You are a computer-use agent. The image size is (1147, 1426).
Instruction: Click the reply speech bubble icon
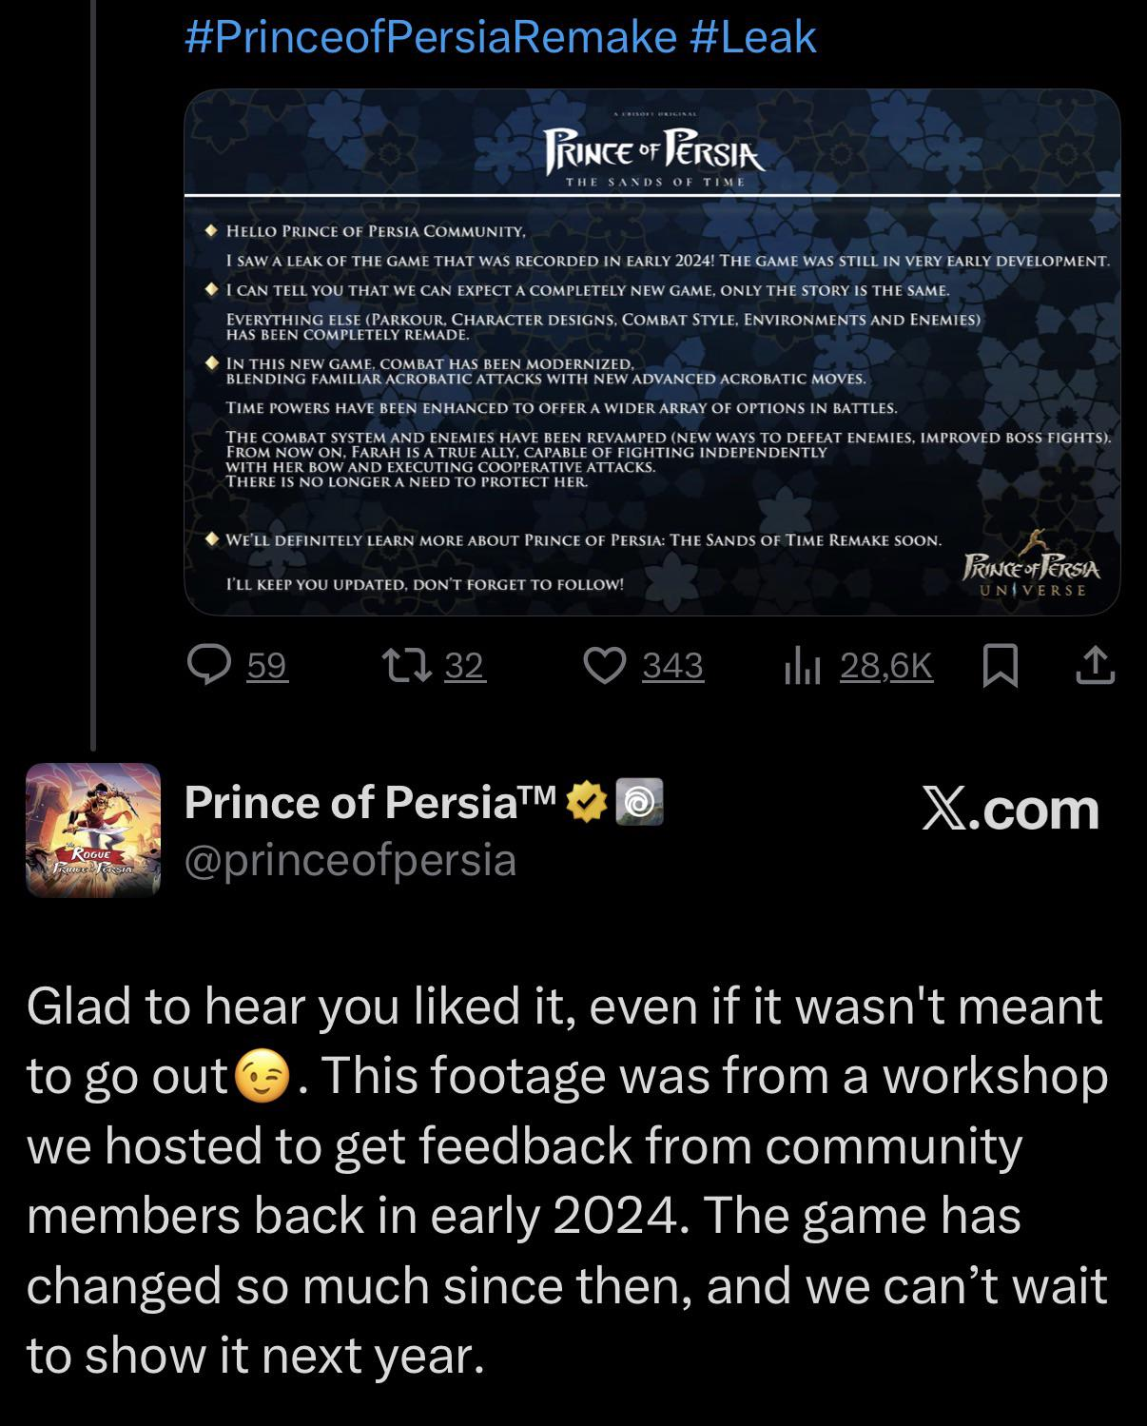(209, 665)
